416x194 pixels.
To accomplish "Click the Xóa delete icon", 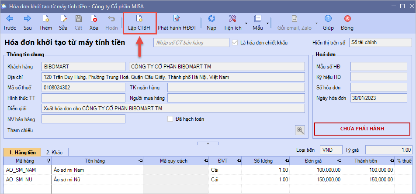I will point(94,19).
